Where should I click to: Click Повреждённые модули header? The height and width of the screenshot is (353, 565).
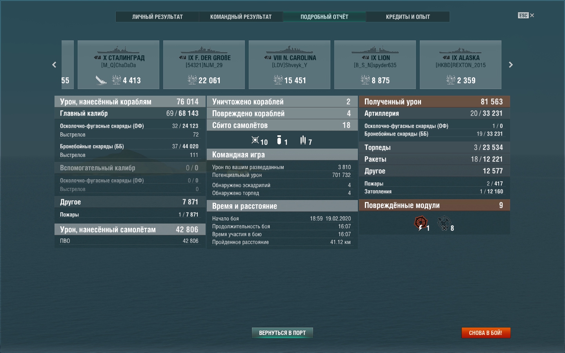pos(434,205)
